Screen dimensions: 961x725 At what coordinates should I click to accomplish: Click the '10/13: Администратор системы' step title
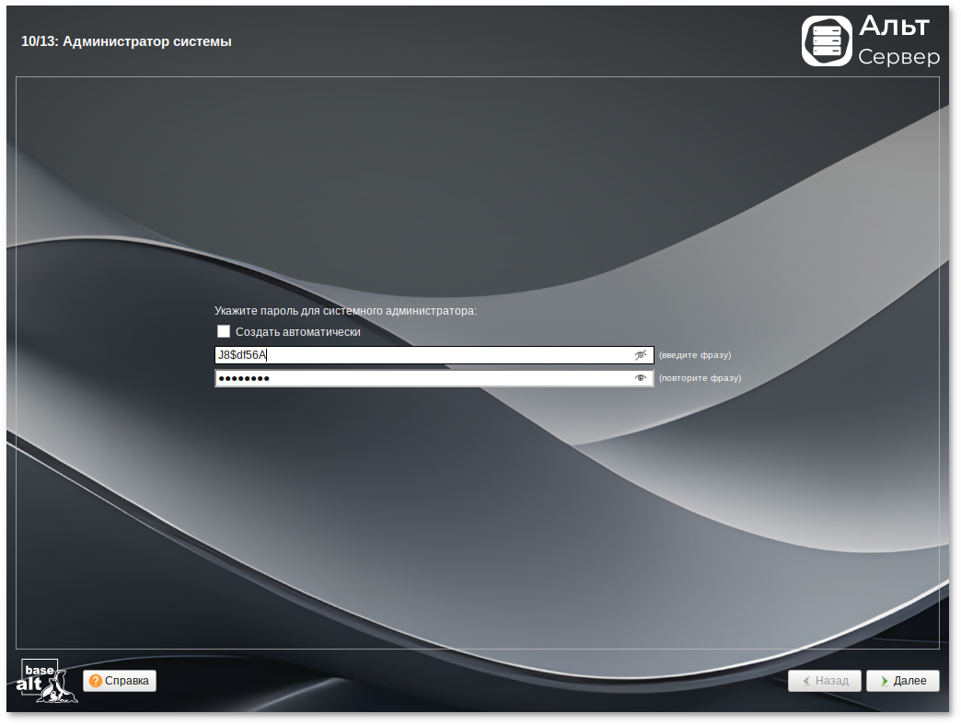(126, 41)
